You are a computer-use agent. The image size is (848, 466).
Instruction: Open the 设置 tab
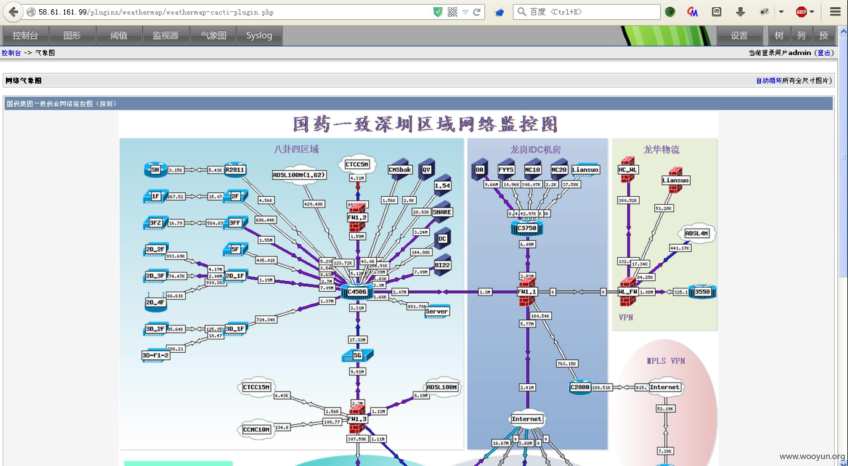[x=739, y=35]
